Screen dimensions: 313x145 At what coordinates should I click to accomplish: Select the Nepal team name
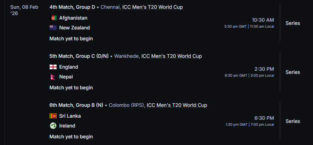pos(66,77)
